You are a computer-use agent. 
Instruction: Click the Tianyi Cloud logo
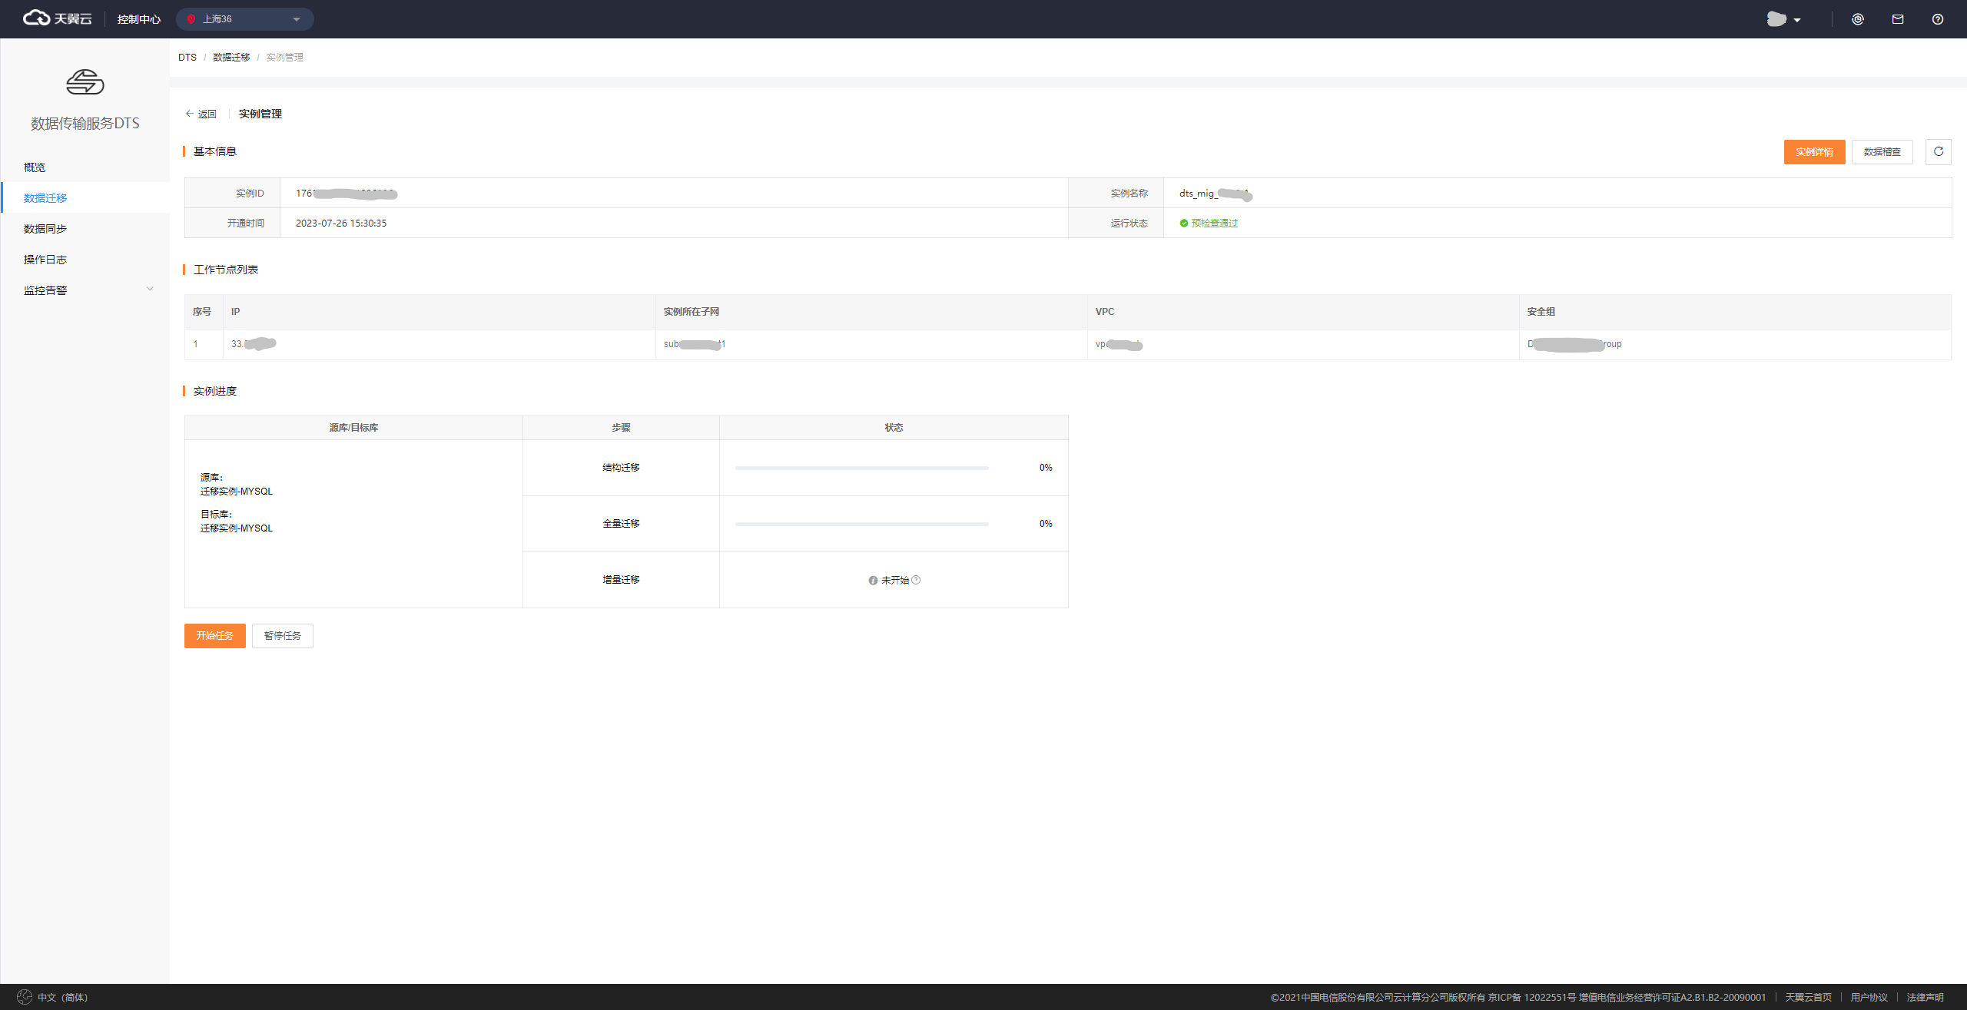57,18
